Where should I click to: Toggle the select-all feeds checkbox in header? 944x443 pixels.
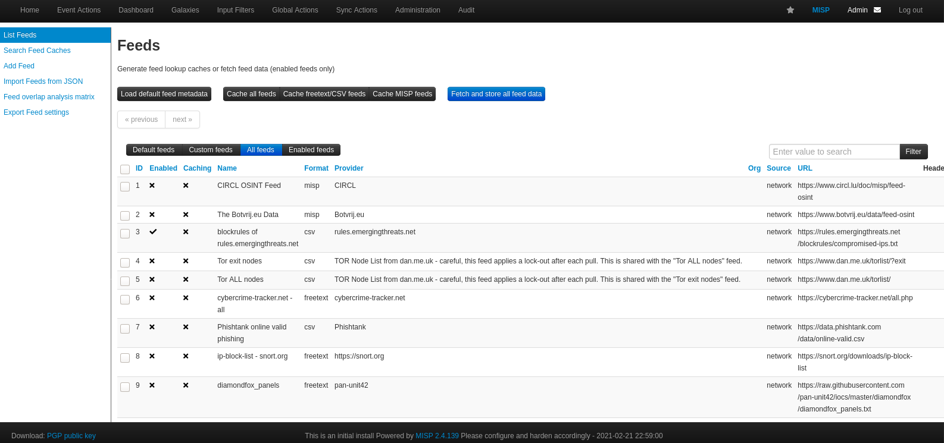[x=125, y=169]
